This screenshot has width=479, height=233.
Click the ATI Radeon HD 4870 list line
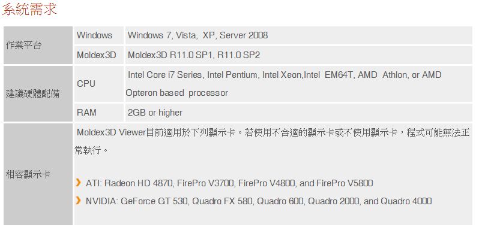[229, 183]
